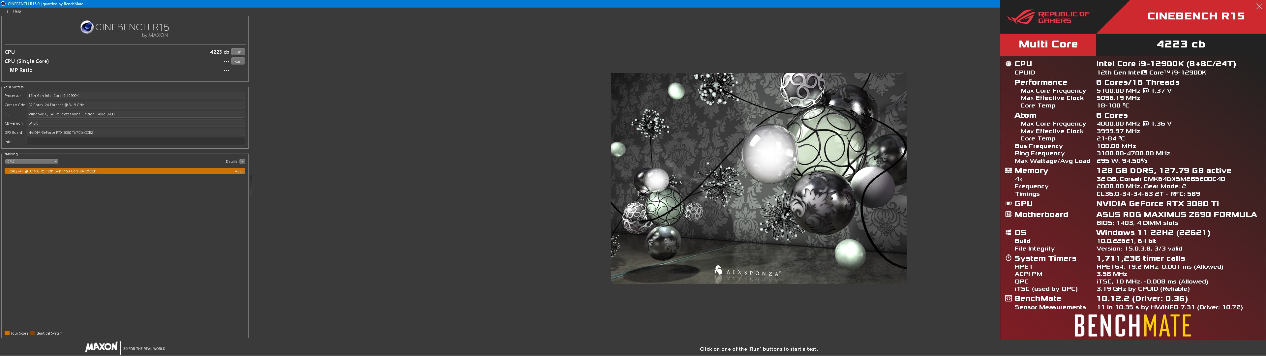Open the File menu
This screenshot has width=1266, height=356.
[x=5, y=11]
